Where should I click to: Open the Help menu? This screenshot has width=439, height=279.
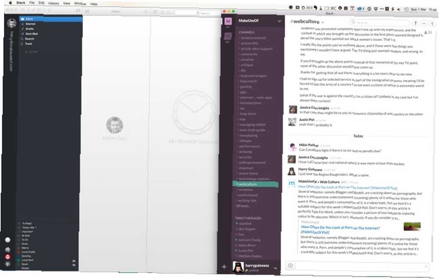[x=94, y=4]
